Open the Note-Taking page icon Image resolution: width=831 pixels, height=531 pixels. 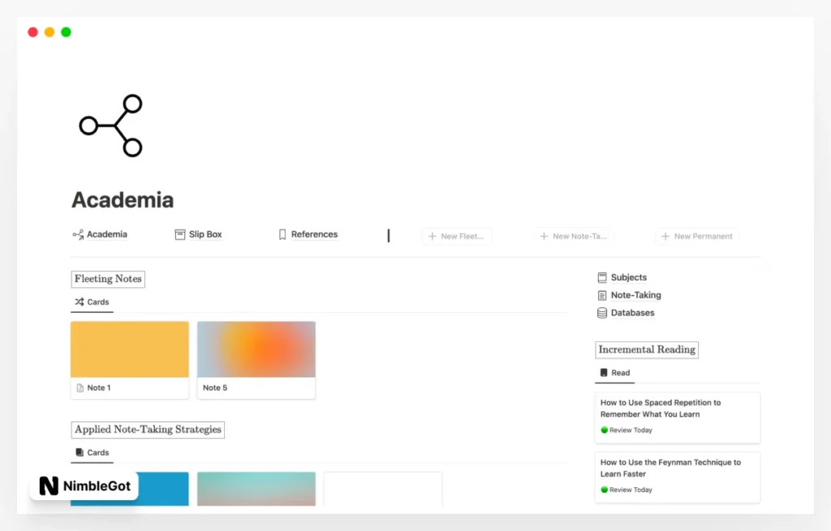pyautogui.click(x=602, y=295)
